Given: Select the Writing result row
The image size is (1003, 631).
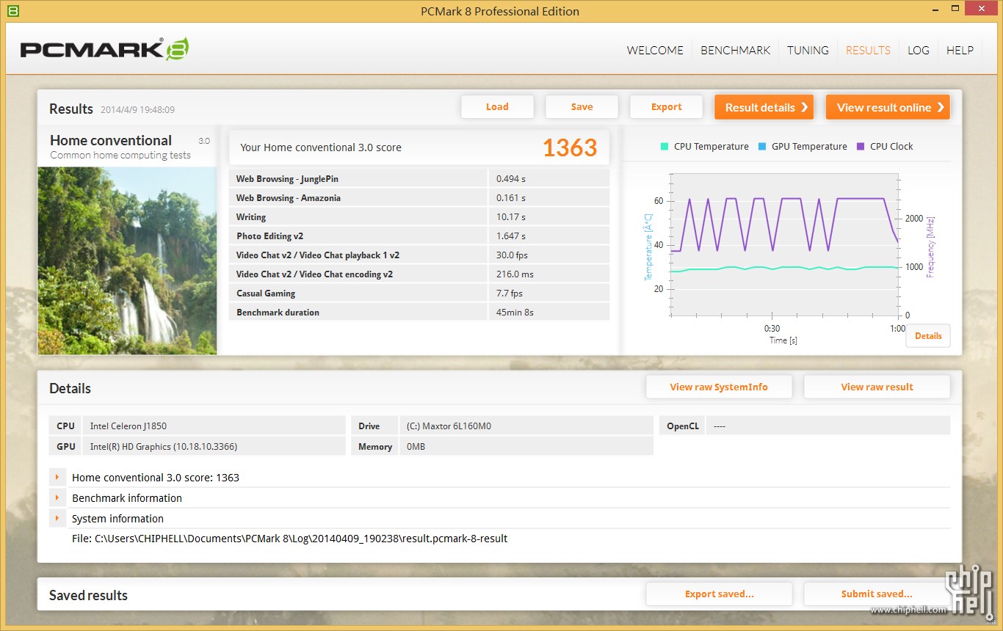Looking at the screenshot, I should click(x=419, y=216).
